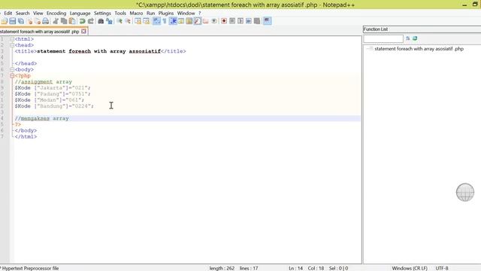The width and height of the screenshot is (481, 271).
Task: Open the Edit menu
Action: click(8, 14)
